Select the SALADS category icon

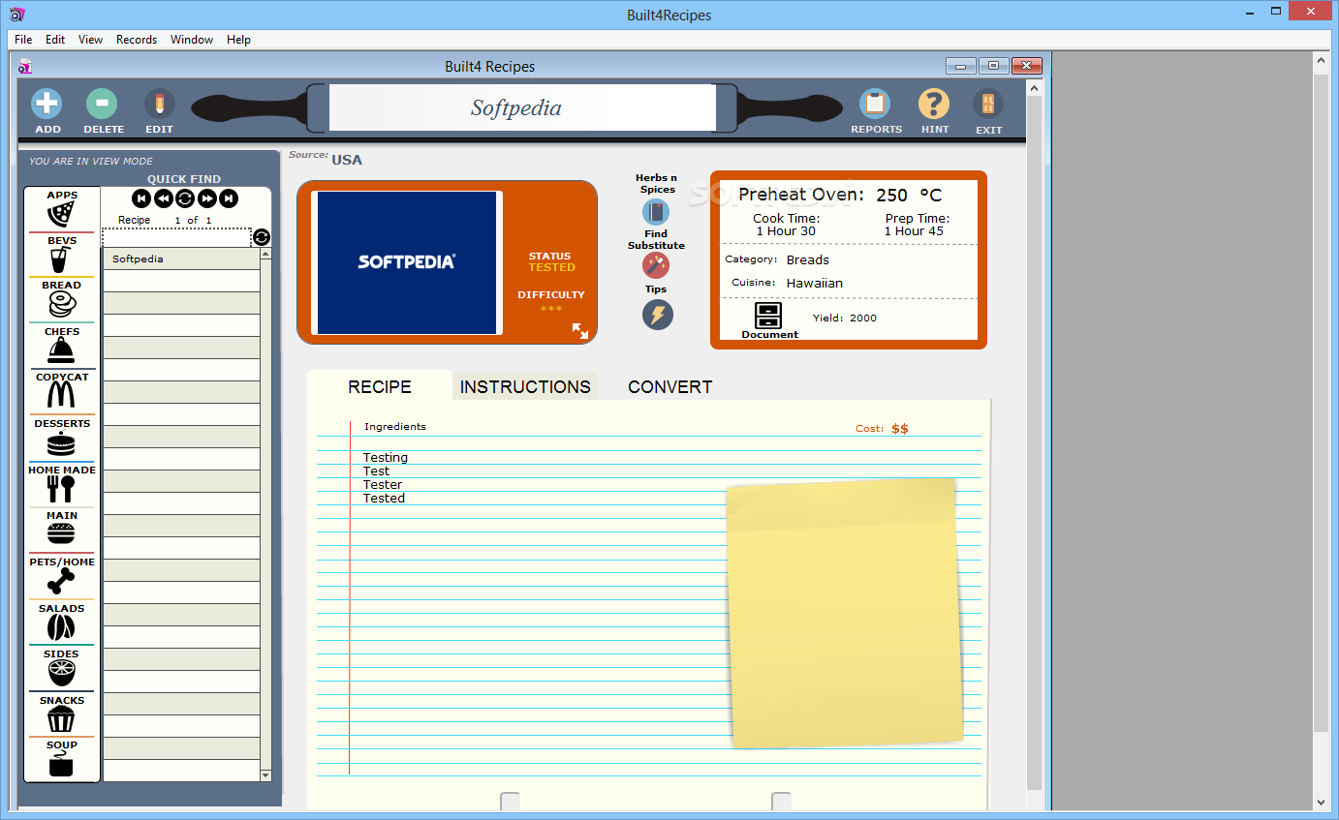(62, 627)
